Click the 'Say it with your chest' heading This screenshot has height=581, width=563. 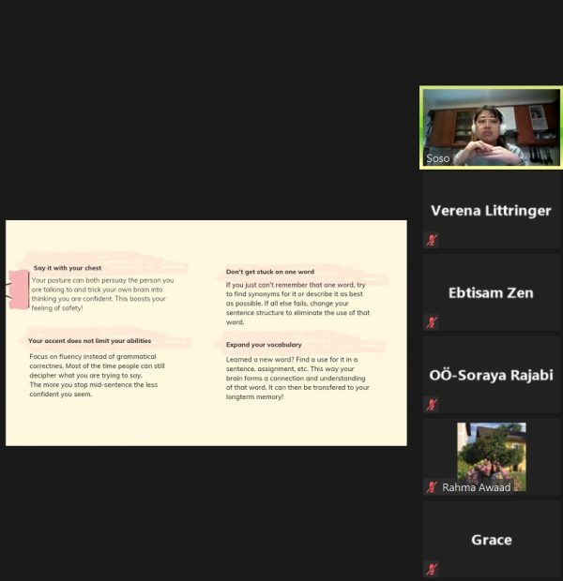(68, 268)
